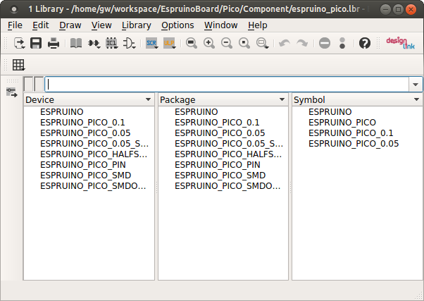The width and height of the screenshot is (424, 301).
Task: Open Help with the question mark icon
Action: coord(365,43)
